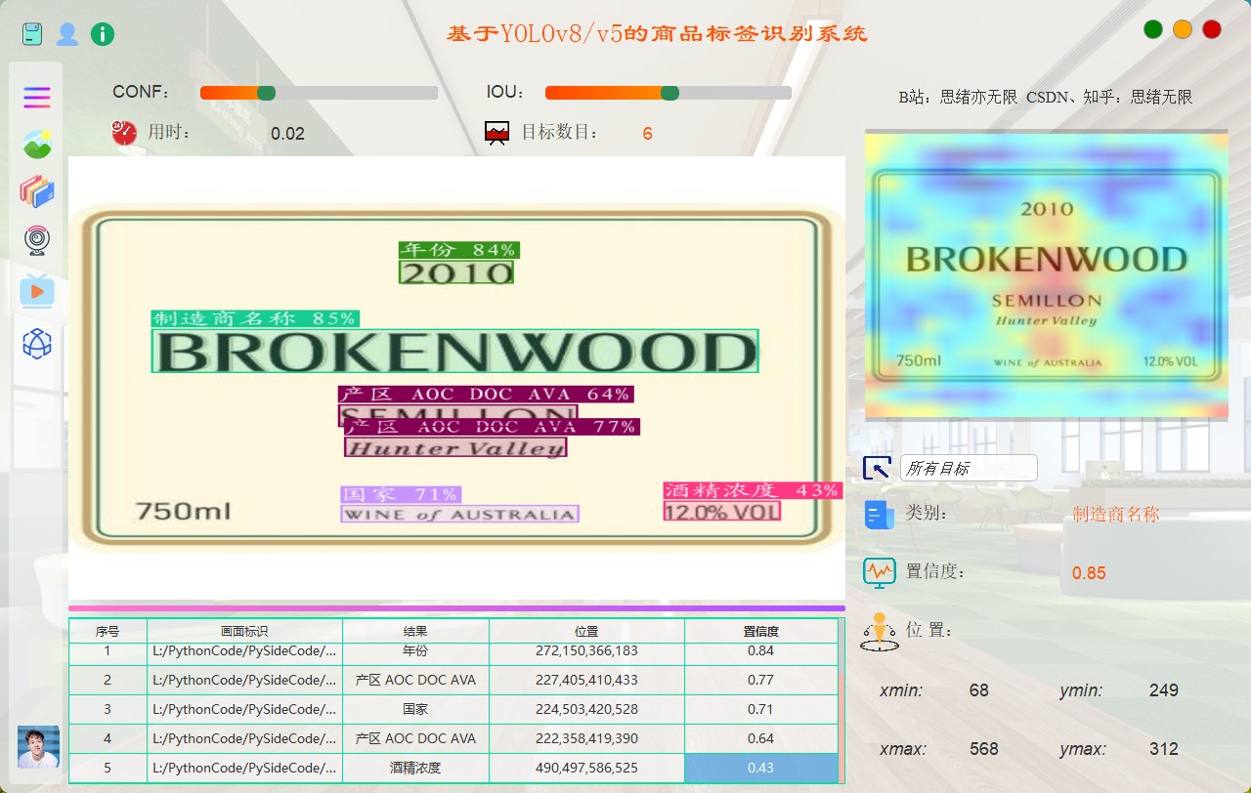Click the xmin value 68

tap(979, 690)
